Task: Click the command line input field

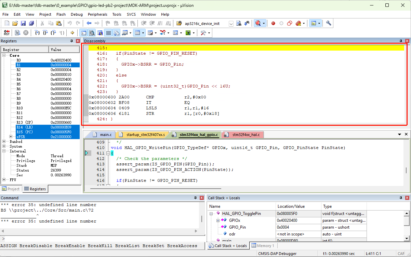Action: click(x=103, y=239)
